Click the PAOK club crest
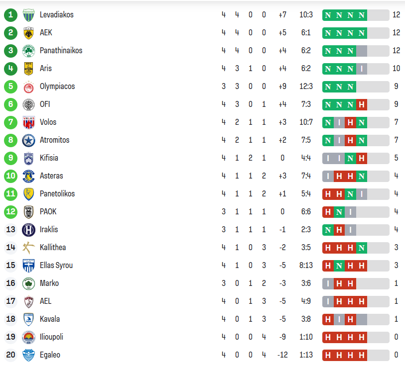 pos(28,212)
